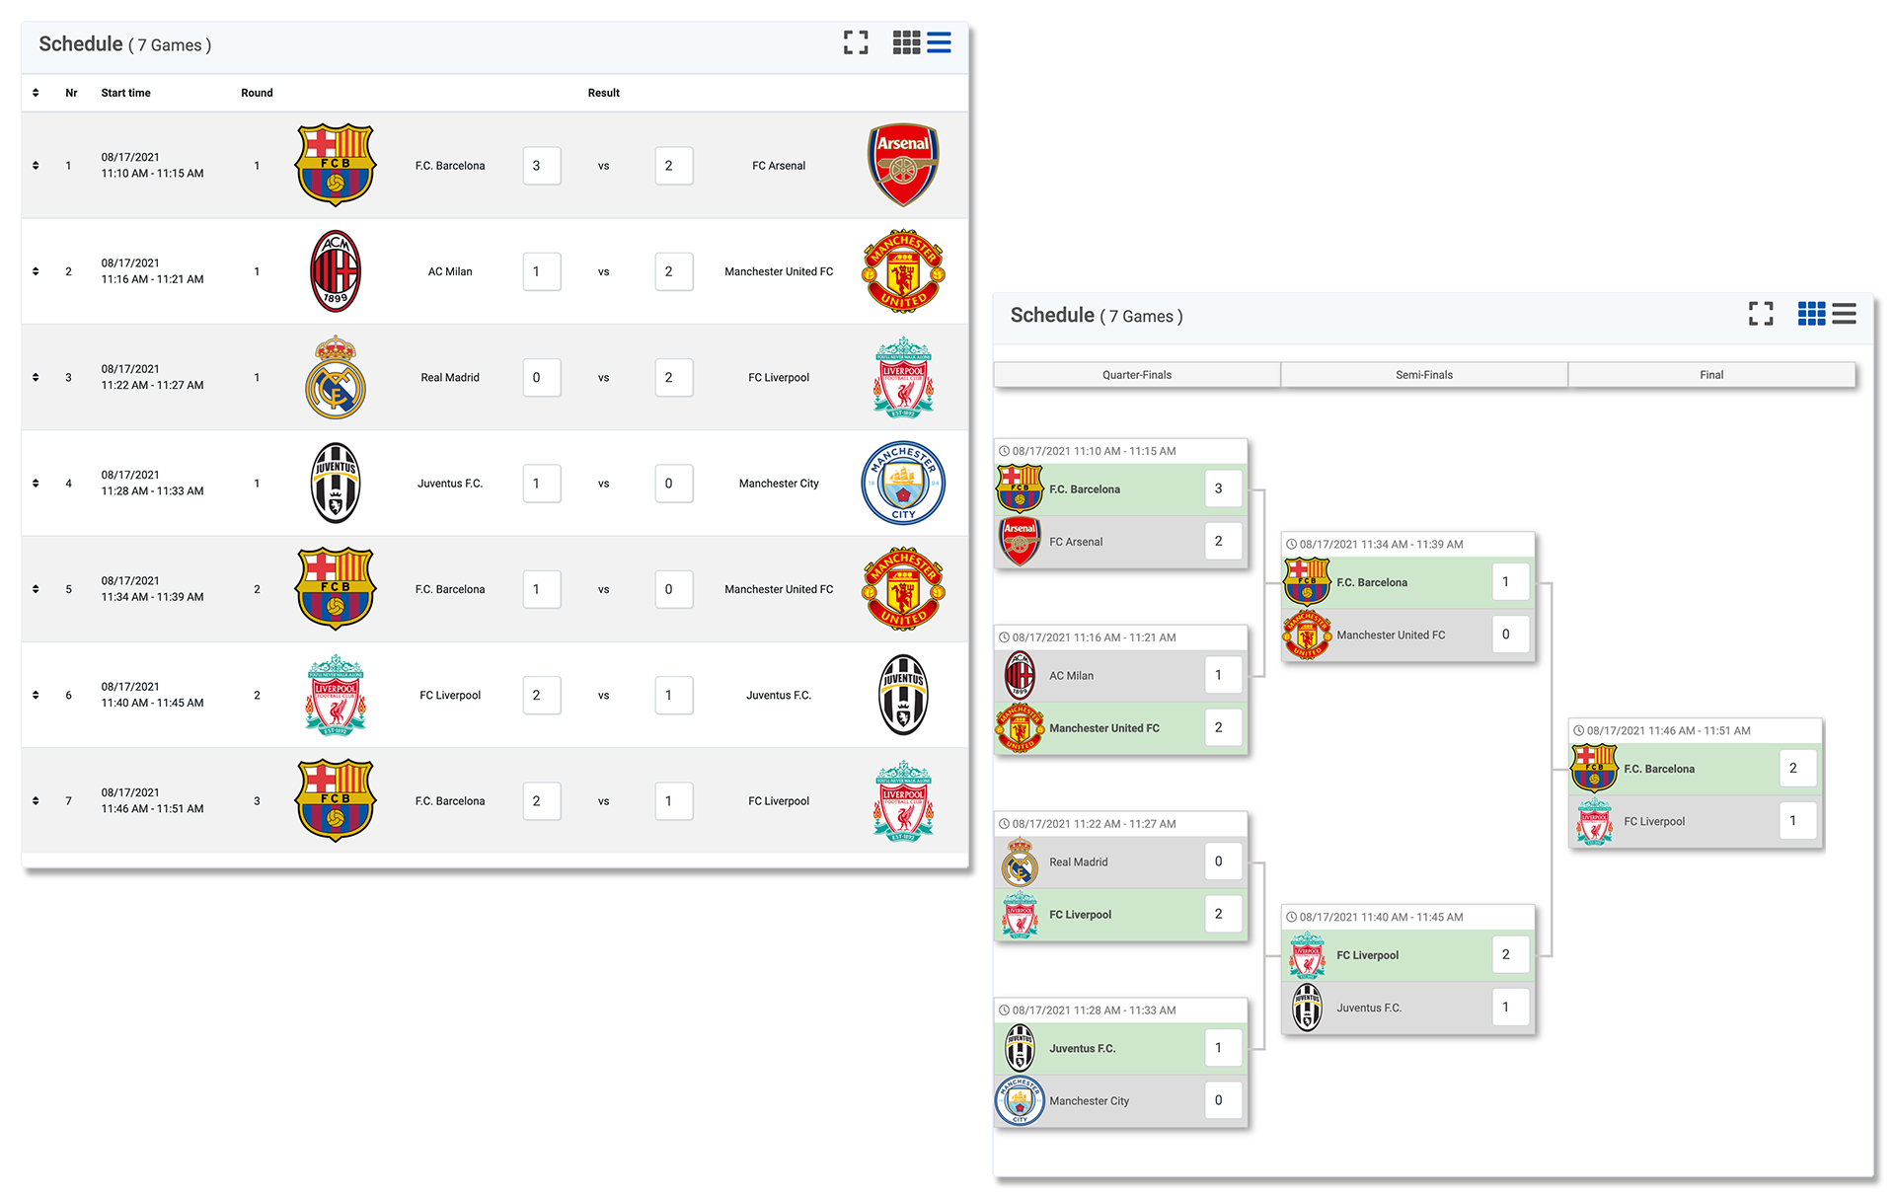The height and width of the screenshot is (1198, 1895).
Task: Click the Manchester City logo in game 4
Action: tap(902, 483)
